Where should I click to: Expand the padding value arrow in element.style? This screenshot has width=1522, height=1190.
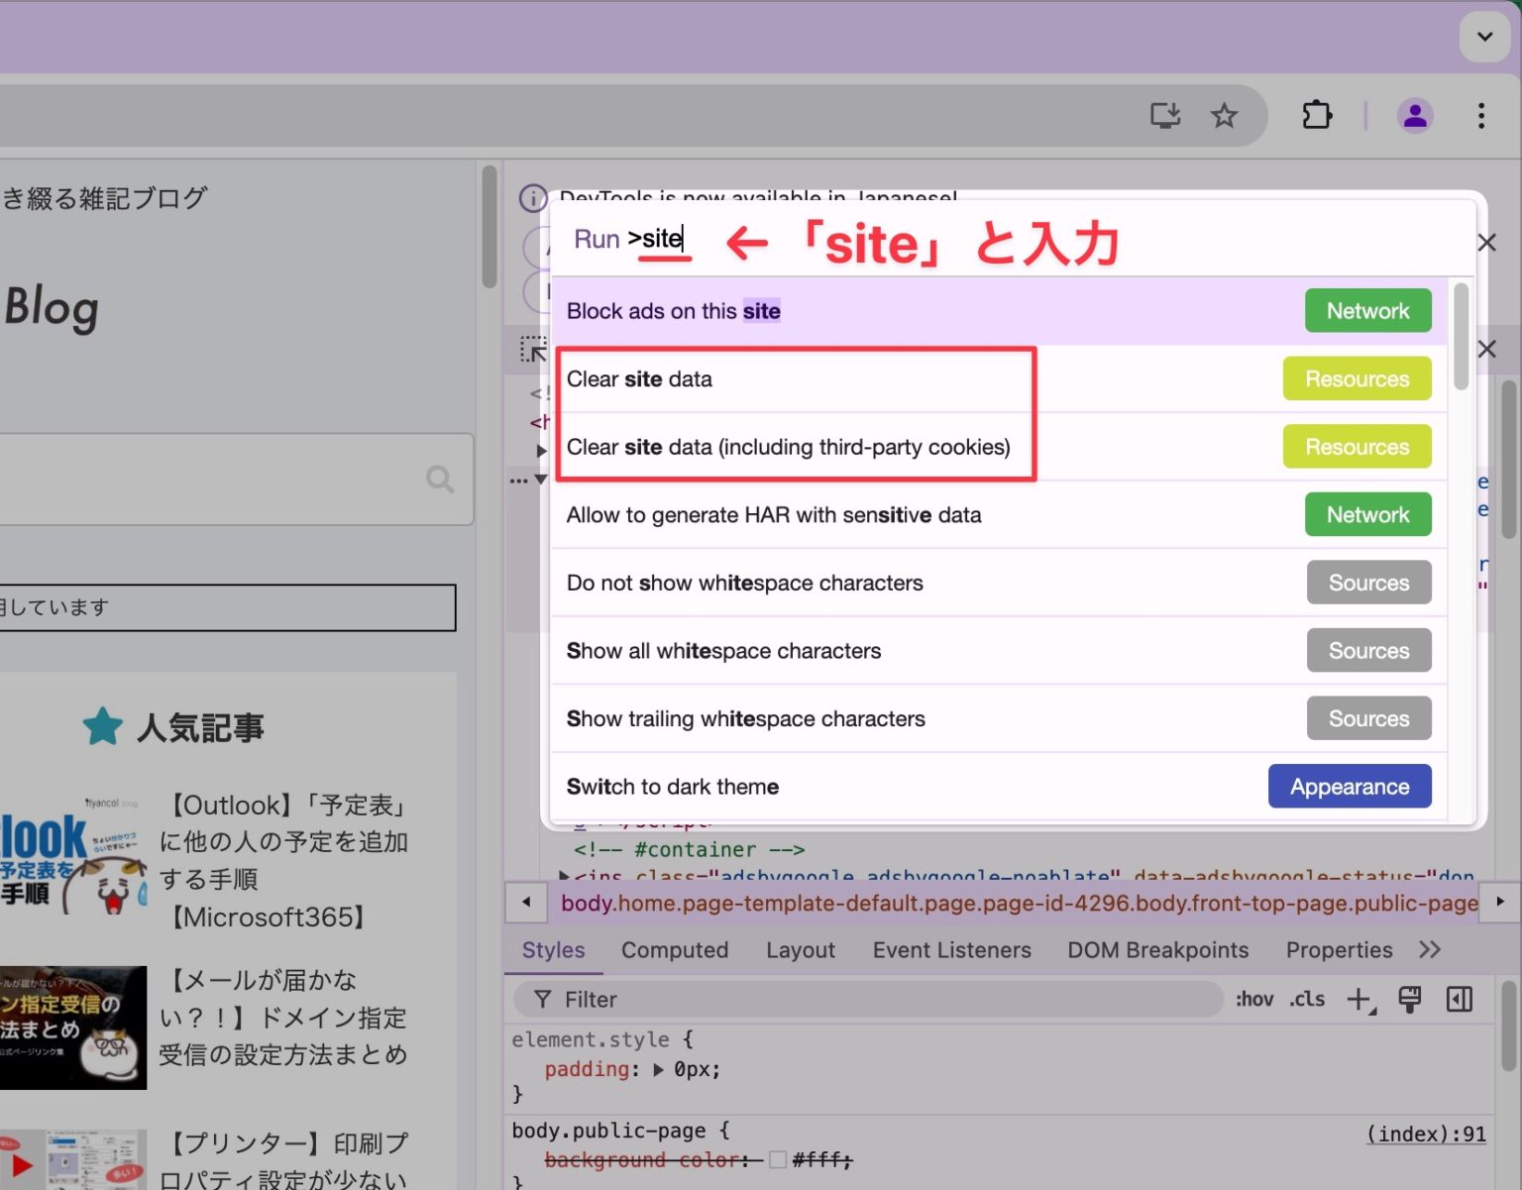(658, 1069)
